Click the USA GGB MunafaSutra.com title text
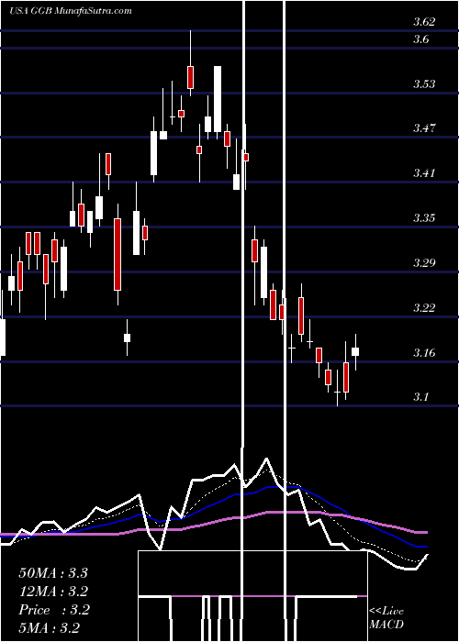459x642 pixels. click(x=71, y=11)
